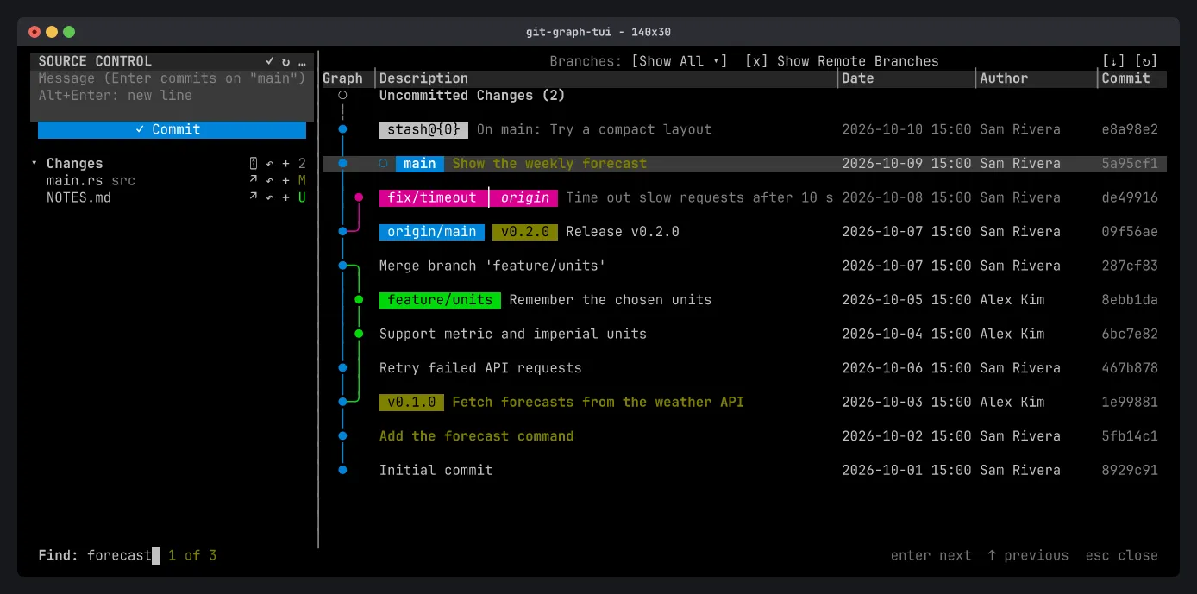Click the '1 of 3' match counter
The height and width of the screenshot is (594, 1197).
[192, 555]
